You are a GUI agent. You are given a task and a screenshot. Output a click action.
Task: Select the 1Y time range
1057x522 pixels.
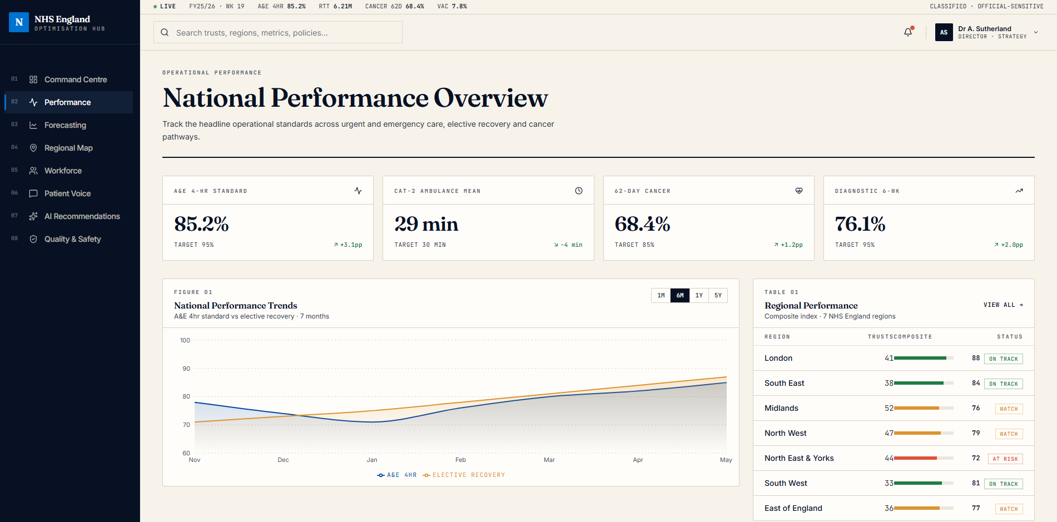699,295
